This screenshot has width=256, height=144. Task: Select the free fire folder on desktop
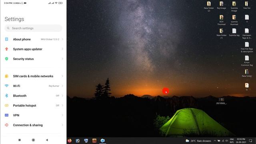pyautogui.click(x=247, y=5)
